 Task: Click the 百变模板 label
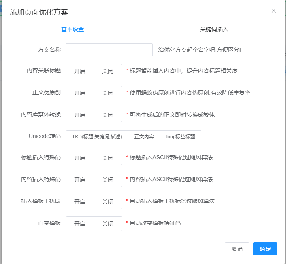(49, 223)
